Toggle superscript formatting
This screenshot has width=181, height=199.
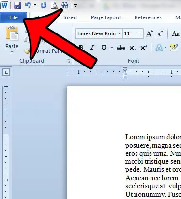(x=143, y=48)
